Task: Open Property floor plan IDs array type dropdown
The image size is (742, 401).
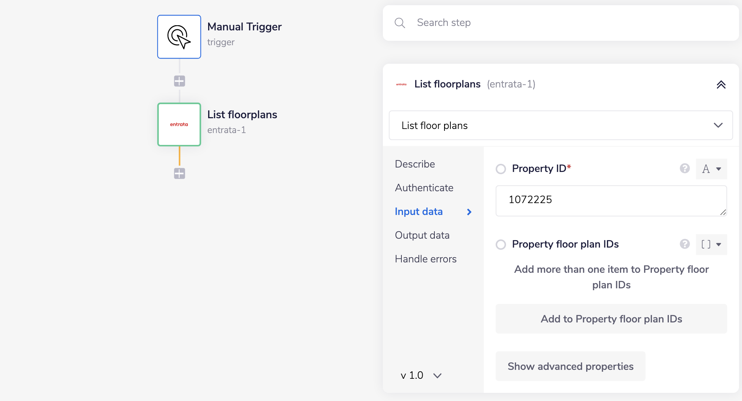Action: [711, 245]
